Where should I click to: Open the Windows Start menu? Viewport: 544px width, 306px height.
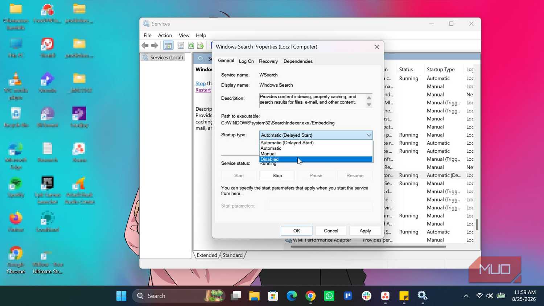pos(121,296)
